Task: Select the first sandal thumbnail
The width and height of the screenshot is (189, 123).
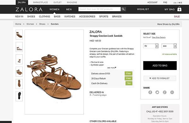Action: (x=19, y=35)
